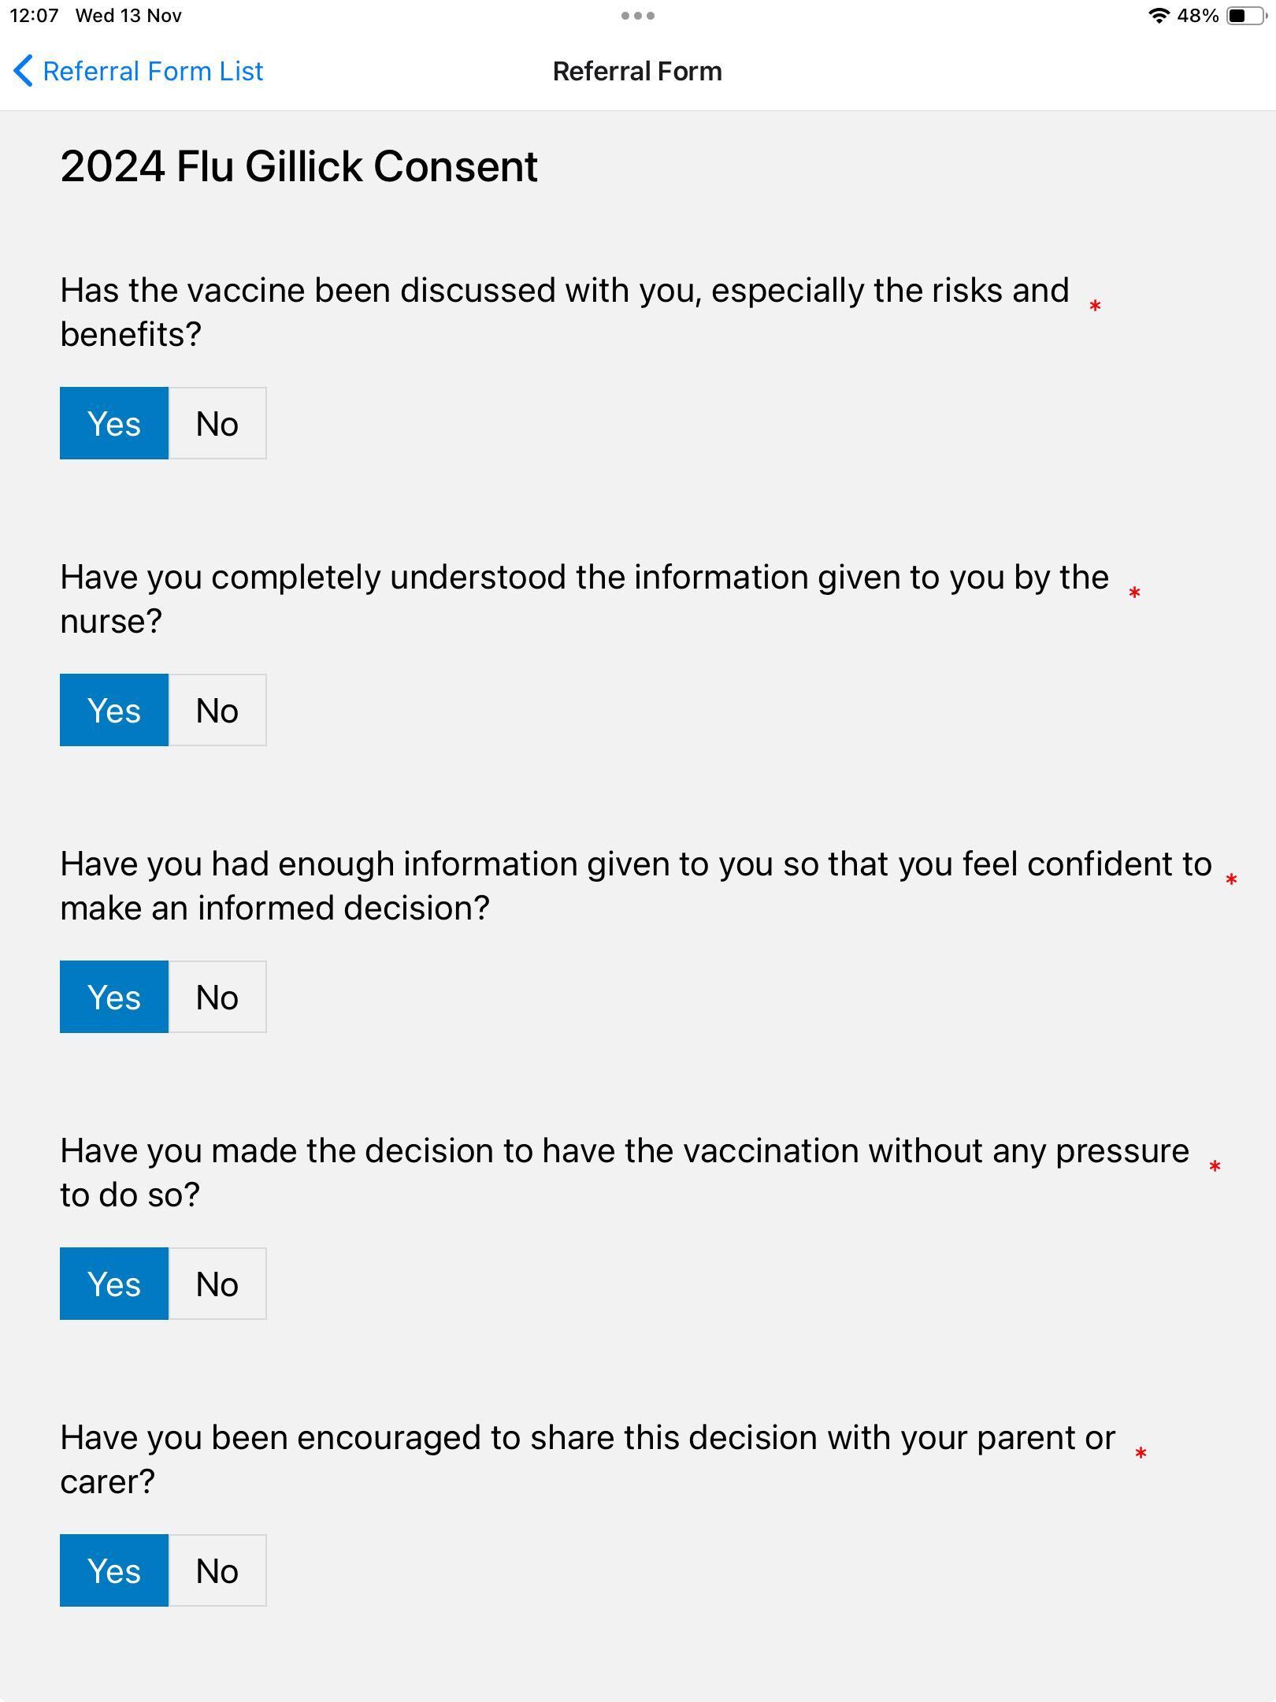Tap the battery status icon
Image resolution: width=1276 pixels, height=1702 pixels.
[x=1247, y=16]
